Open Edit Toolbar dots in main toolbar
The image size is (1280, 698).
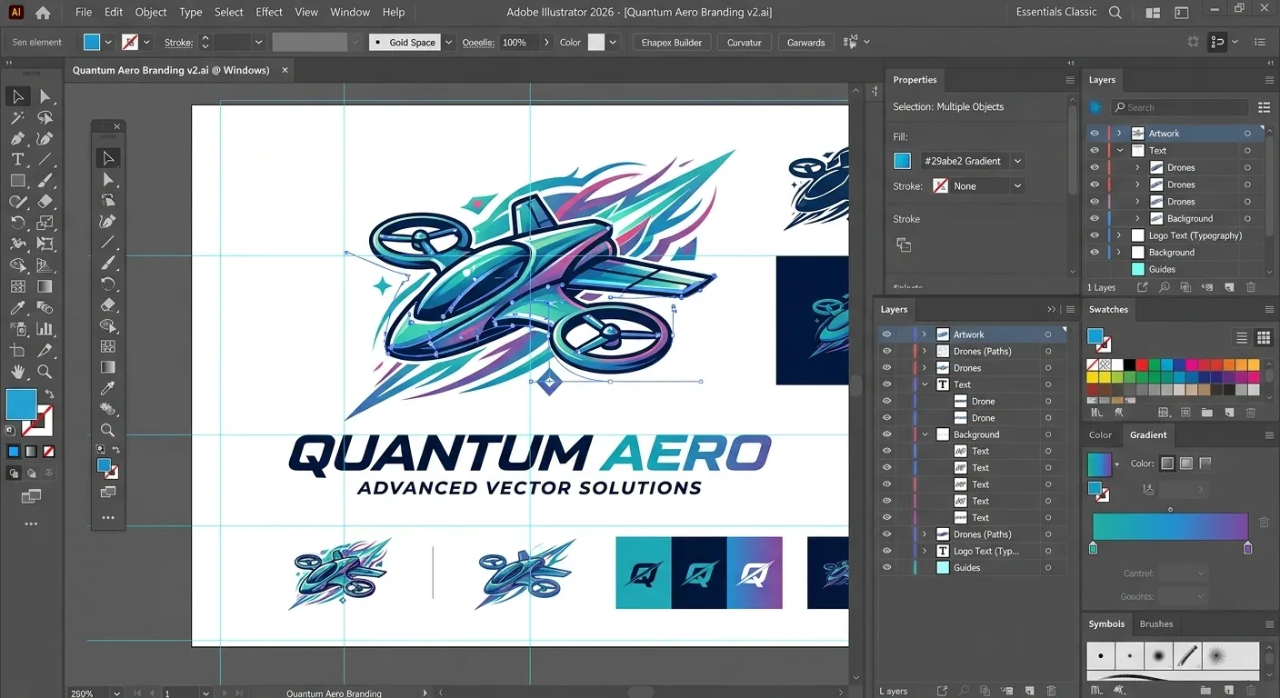pos(31,524)
